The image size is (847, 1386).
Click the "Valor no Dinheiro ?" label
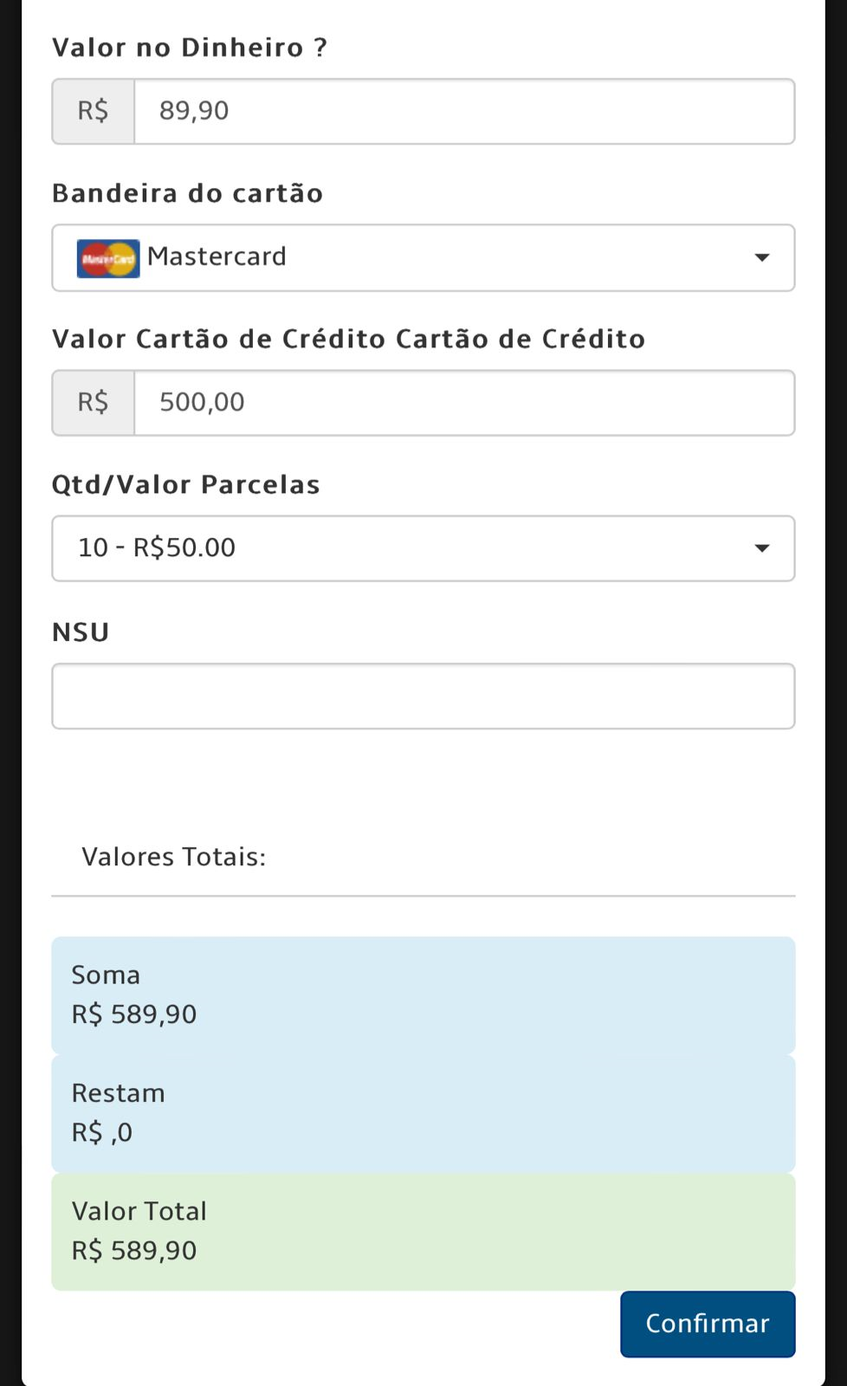[x=190, y=48]
